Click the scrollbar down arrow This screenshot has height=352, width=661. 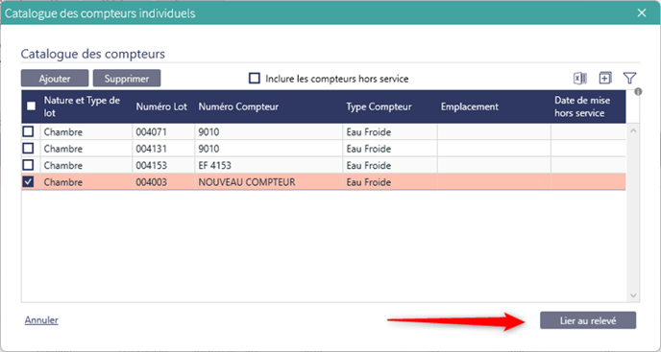pyautogui.click(x=633, y=295)
